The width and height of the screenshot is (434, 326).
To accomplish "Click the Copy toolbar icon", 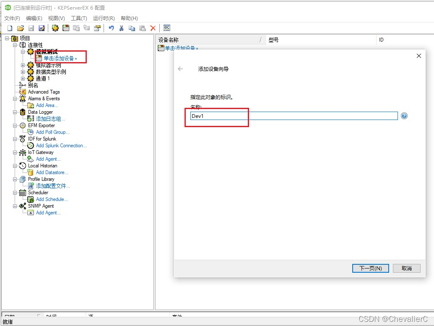I will tap(132, 28).
